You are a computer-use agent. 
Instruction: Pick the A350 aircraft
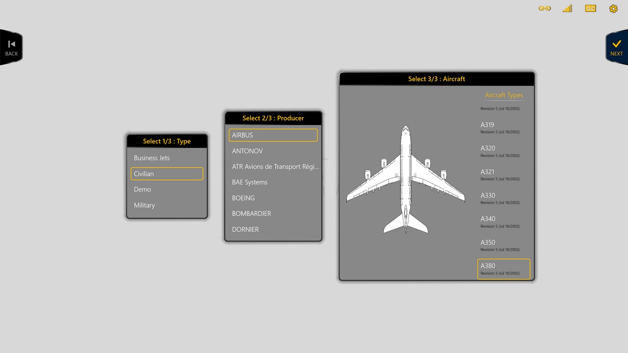click(504, 245)
